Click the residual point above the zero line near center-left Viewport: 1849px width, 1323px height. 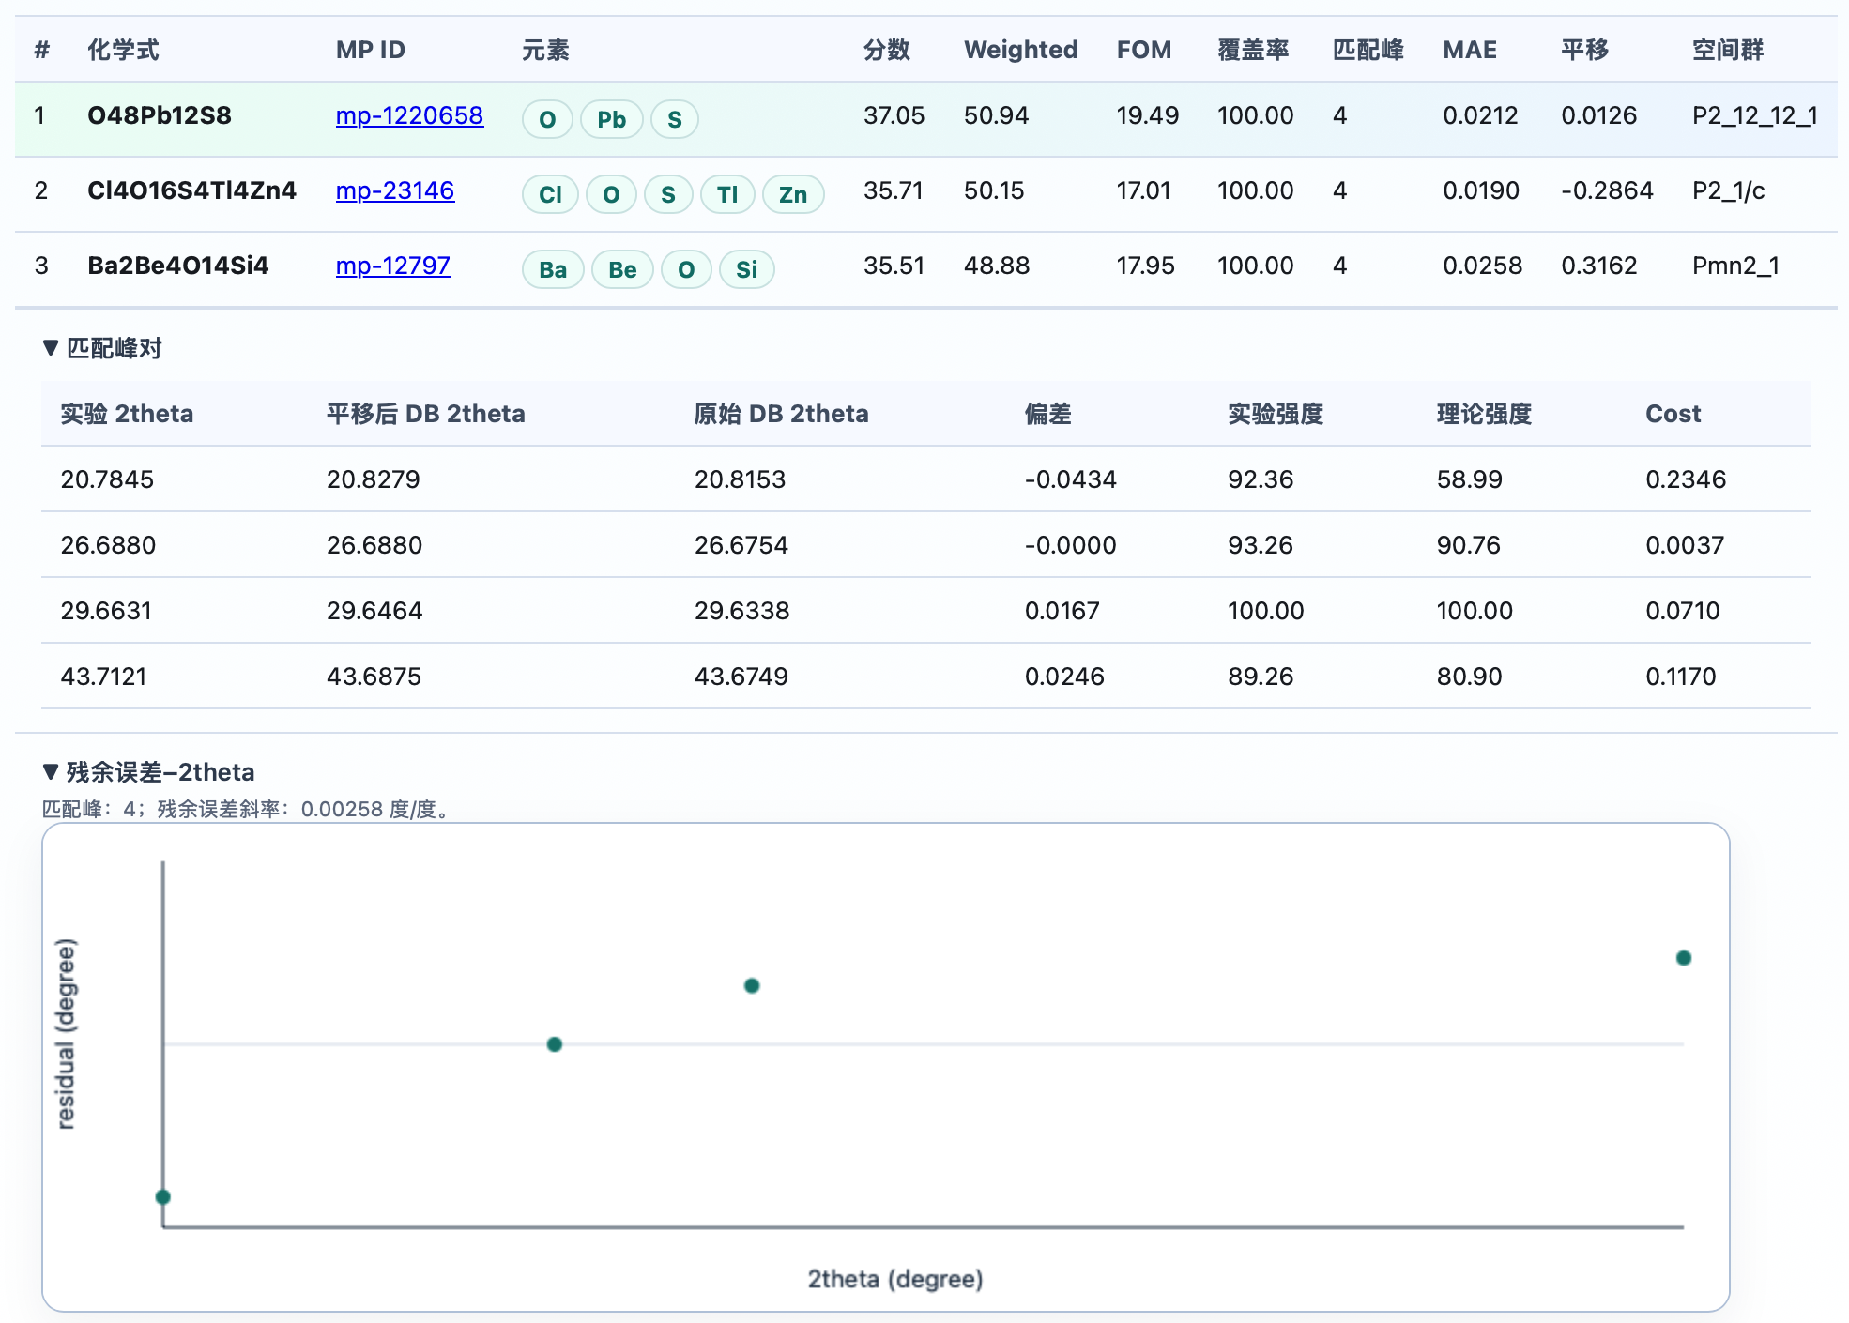click(x=752, y=985)
